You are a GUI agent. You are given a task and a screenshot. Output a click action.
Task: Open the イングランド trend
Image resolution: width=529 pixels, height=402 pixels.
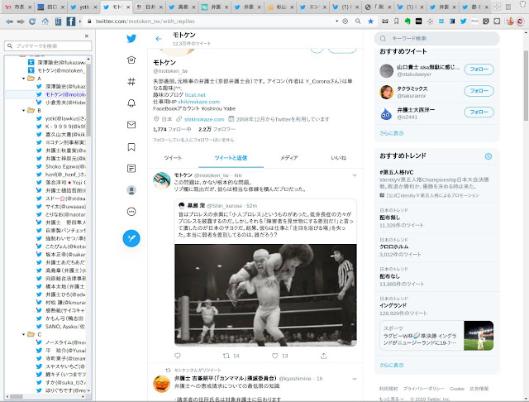393,305
